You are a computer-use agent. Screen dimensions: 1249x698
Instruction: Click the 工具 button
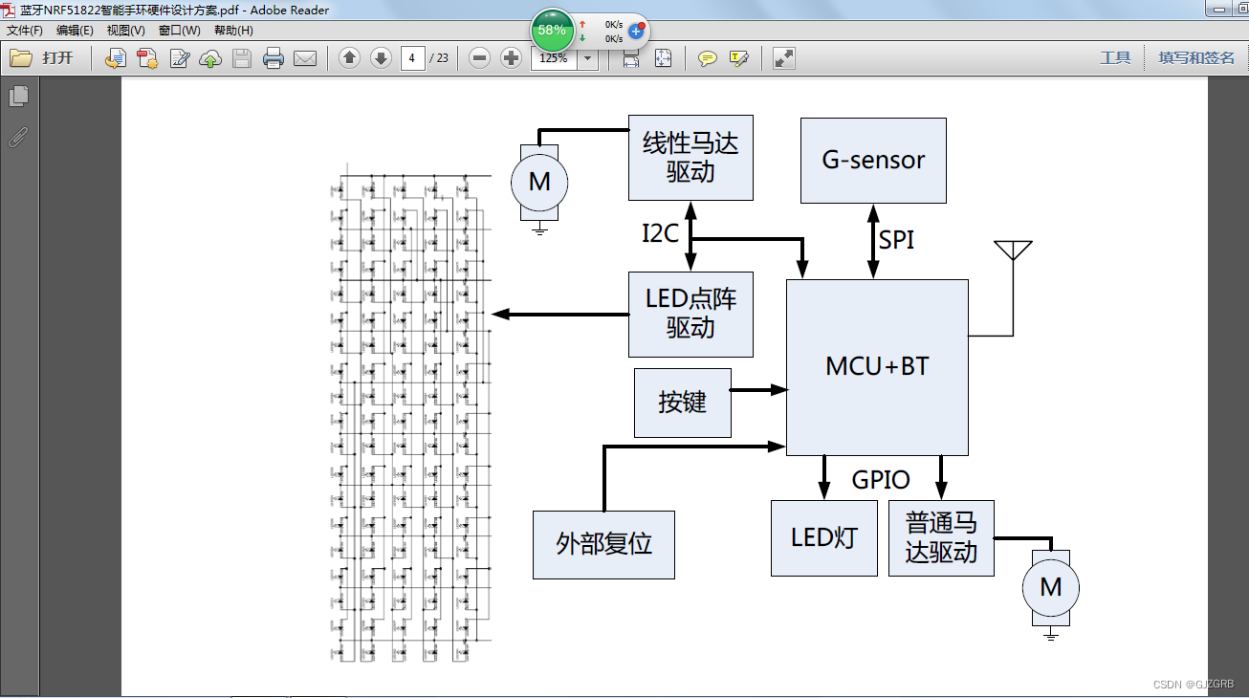pyautogui.click(x=1115, y=58)
